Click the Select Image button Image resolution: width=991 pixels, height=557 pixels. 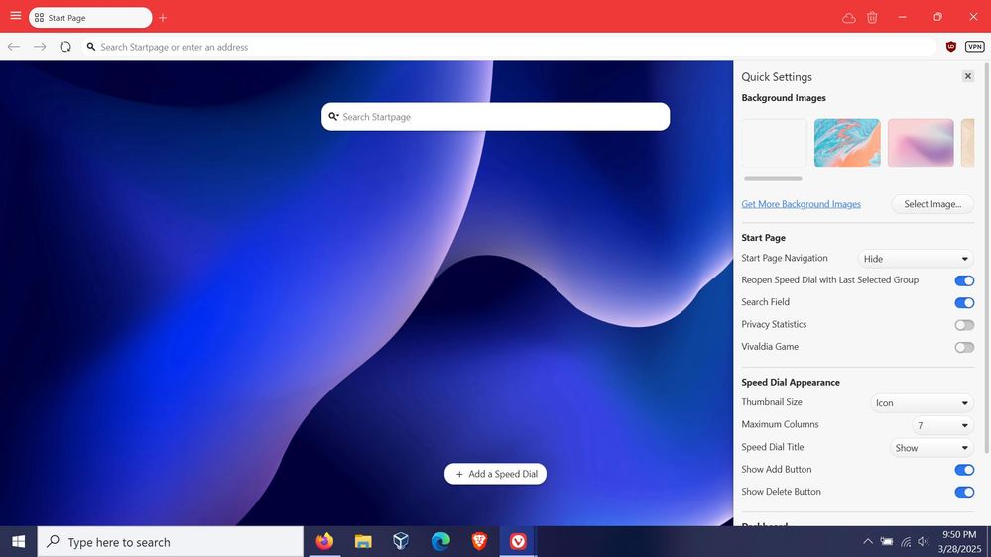click(x=931, y=204)
